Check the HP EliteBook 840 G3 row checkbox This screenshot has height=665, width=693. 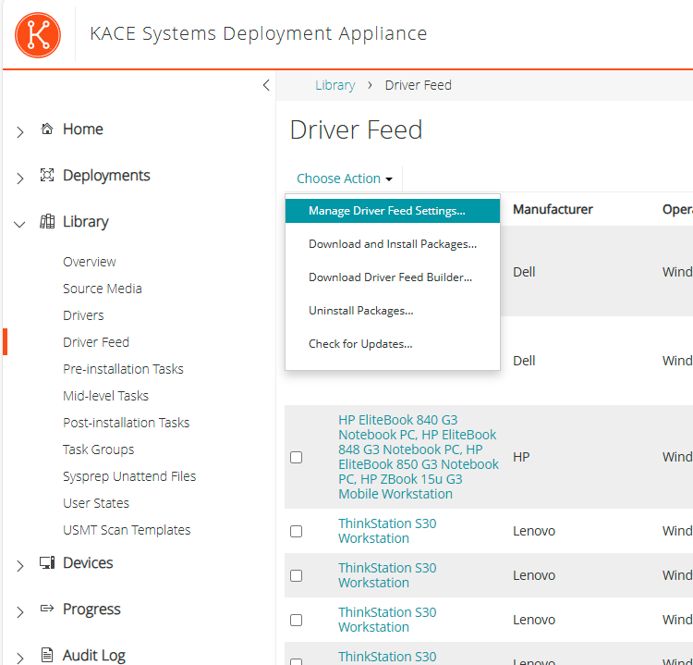[296, 457]
